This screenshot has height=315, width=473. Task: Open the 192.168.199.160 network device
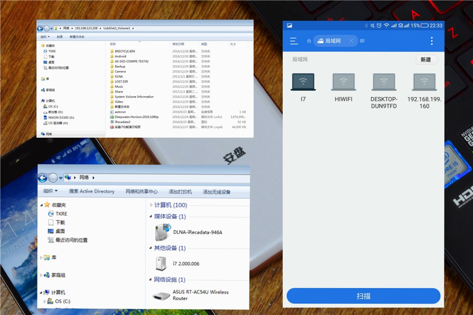point(424,91)
